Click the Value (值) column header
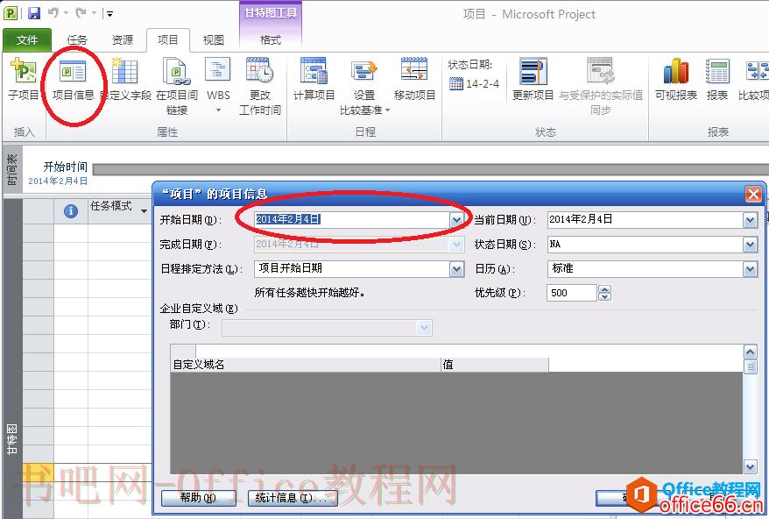The image size is (769, 519). (495, 365)
